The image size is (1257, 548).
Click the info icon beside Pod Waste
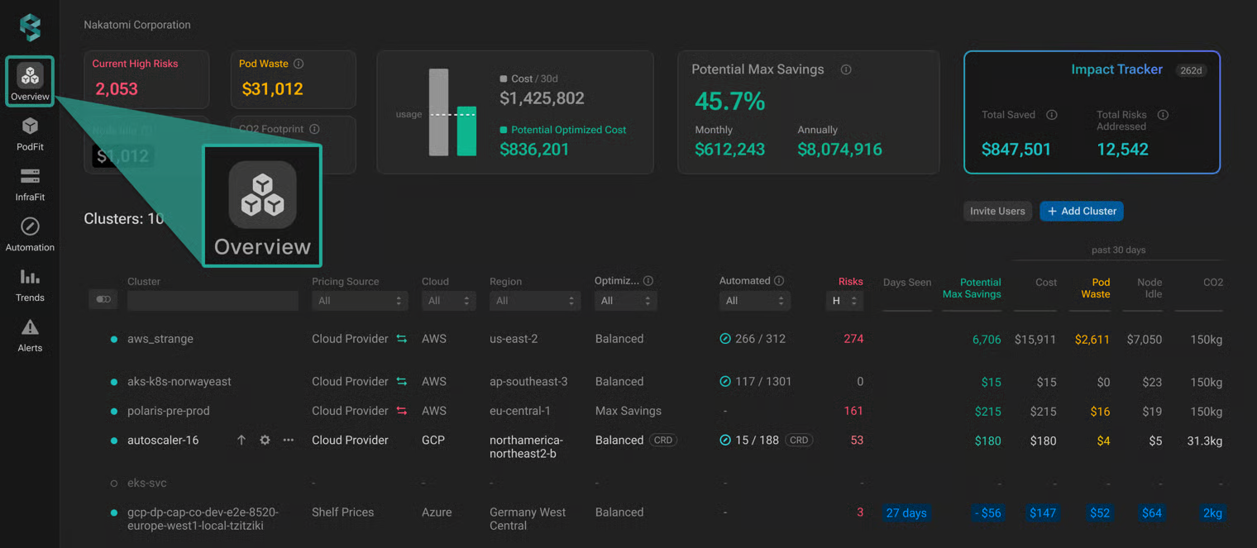pyautogui.click(x=299, y=64)
